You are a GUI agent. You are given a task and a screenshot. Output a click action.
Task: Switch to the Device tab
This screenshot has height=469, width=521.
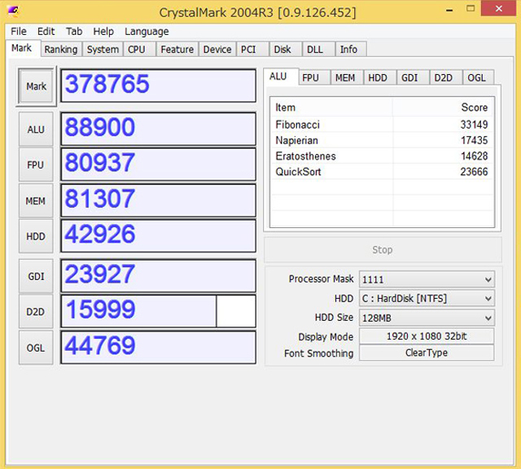tap(217, 49)
